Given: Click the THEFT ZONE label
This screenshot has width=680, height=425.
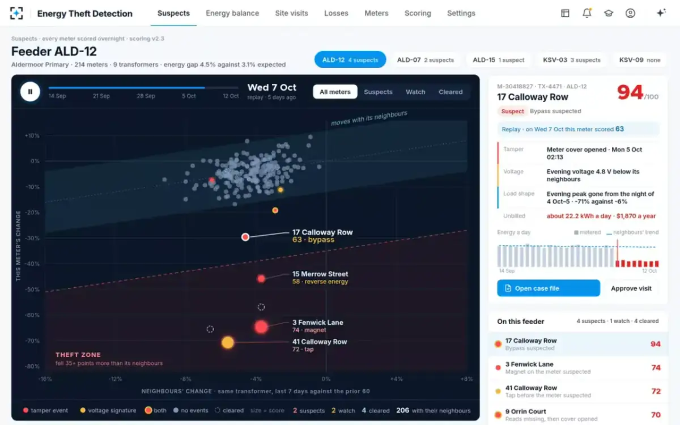Looking at the screenshot, I should (78, 355).
